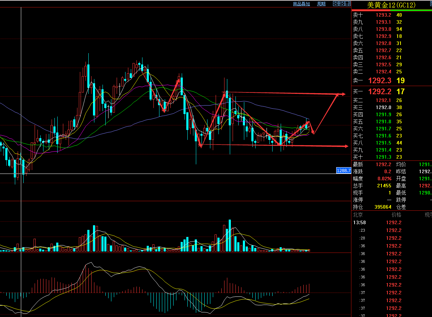Click the 买十 row at 1291.3
432x317 pixels.
pos(383,157)
